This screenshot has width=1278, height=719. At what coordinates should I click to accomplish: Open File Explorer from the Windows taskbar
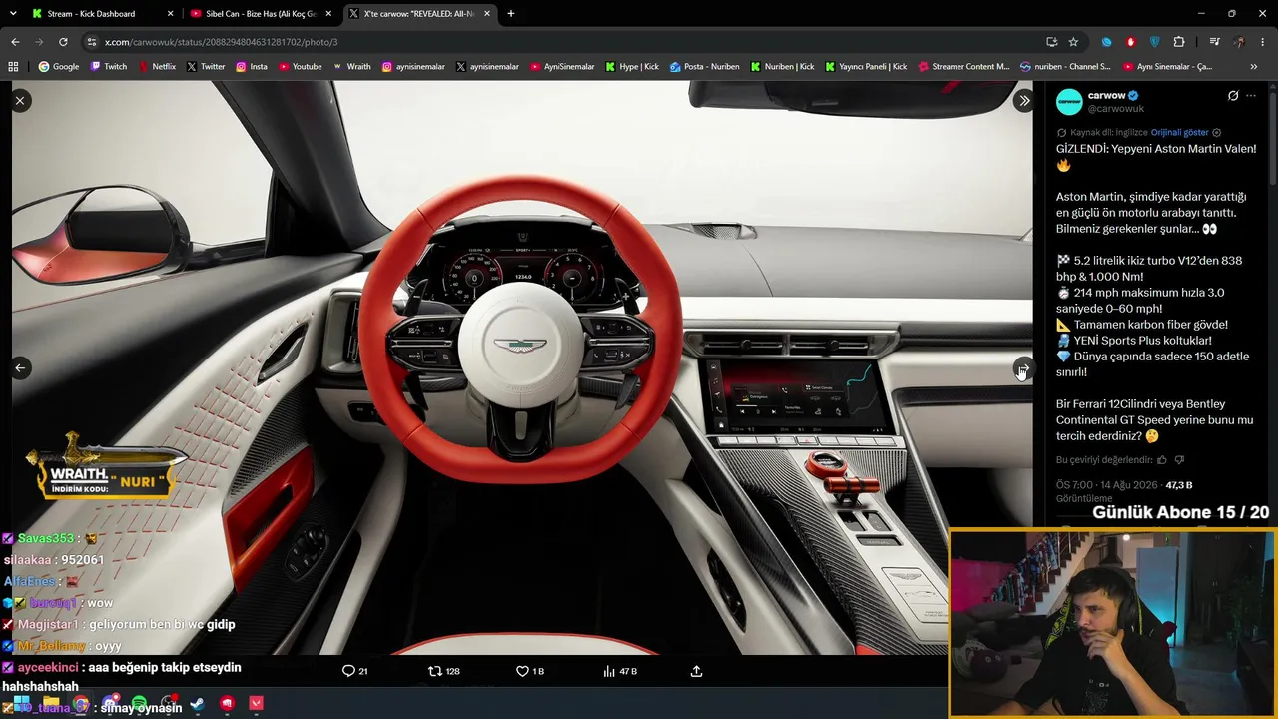[51, 704]
